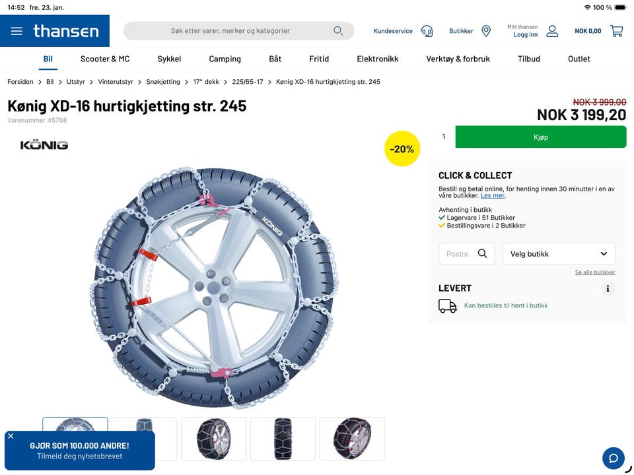Image resolution: width=634 pixels, height=475 pixels.
Task: Select the last dark-chain product thumbnail
Action: 352,439
